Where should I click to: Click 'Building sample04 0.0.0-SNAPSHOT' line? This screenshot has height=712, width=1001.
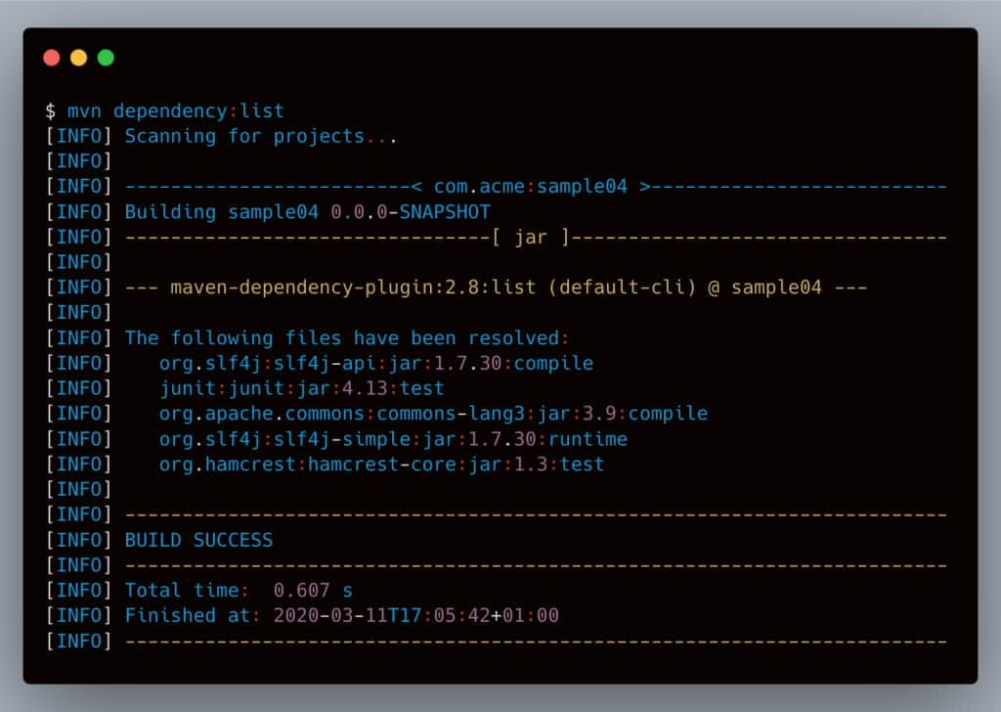(x=307, y=211)
